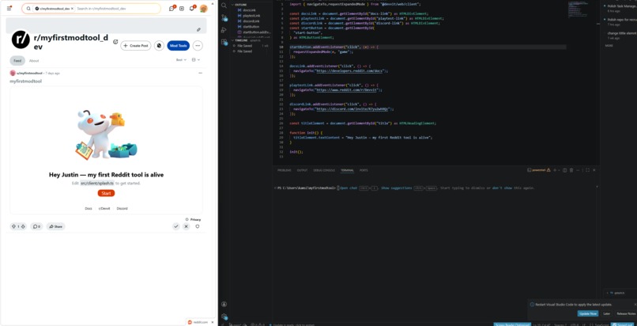Share the myfirstmodtool post
The height and width of the screenshot is (326, 637).
click(x=55, y=226)
